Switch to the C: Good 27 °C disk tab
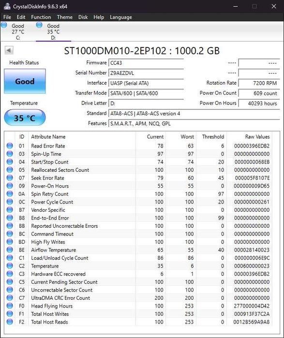284x338 pixels. click(x=18, y=32)
